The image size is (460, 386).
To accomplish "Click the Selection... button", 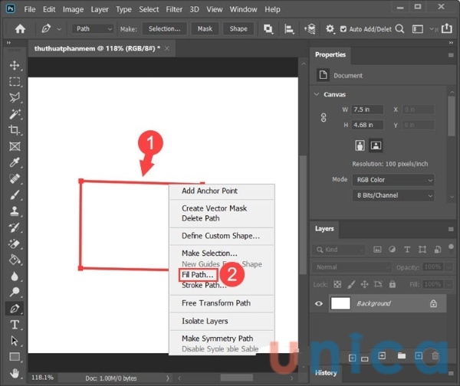I will click(x=164, y=29).
